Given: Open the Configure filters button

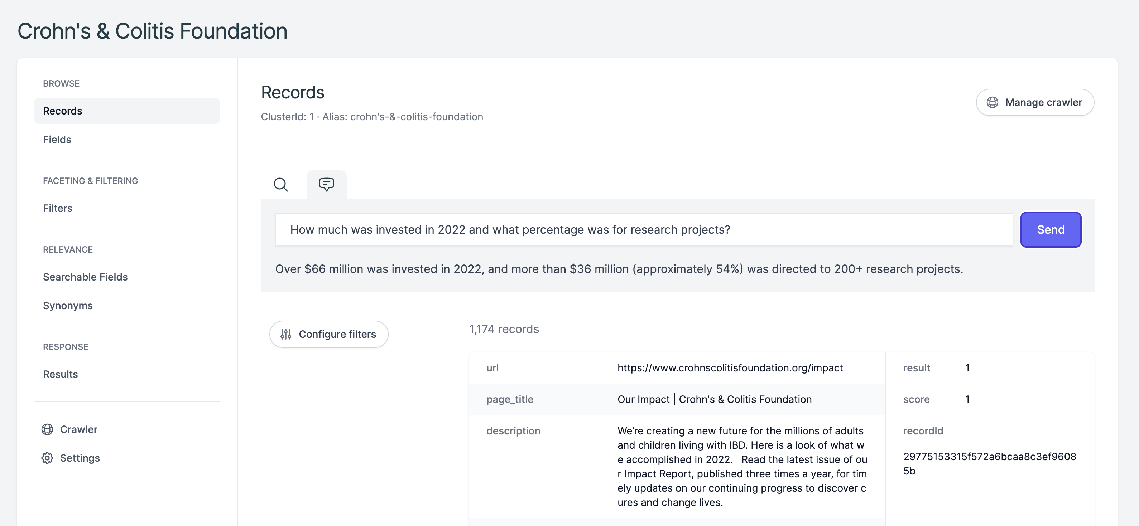Looking at the screenshot, I should coord(328,334).
